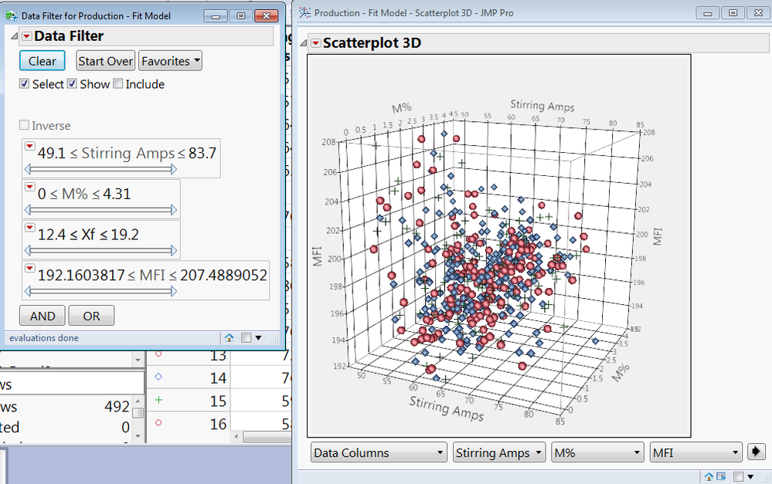772x484 pixels.
Task: Click the evaluations done status text
Action: [44, 338]
